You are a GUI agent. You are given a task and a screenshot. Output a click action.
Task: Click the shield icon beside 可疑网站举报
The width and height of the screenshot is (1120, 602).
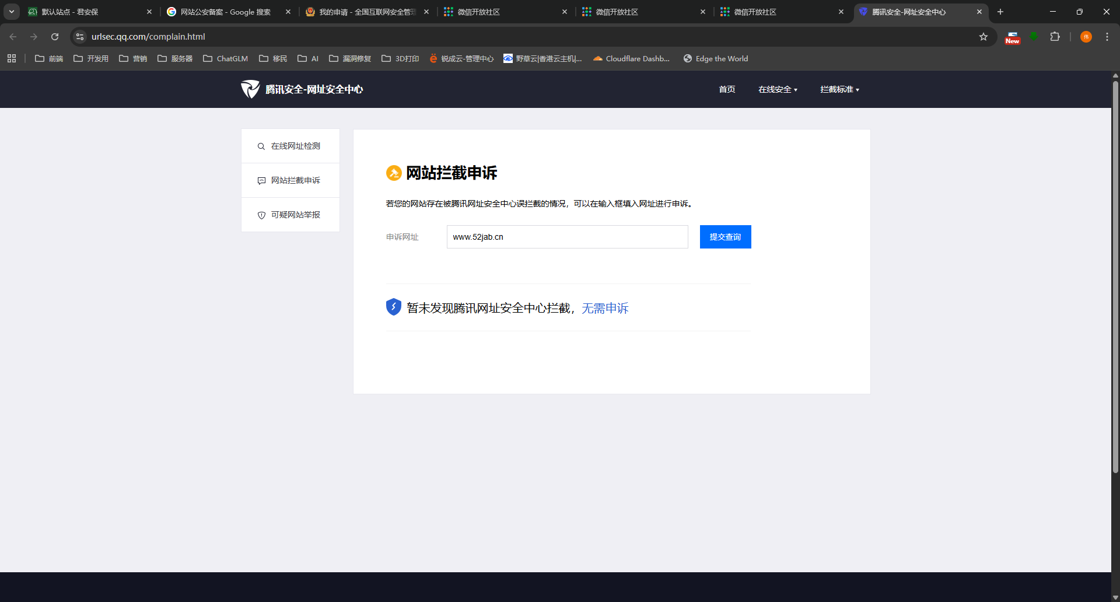click(x=261, y=215)
